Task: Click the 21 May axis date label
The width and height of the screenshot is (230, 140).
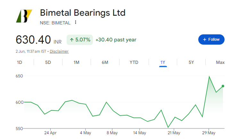Action: [174, 133]
